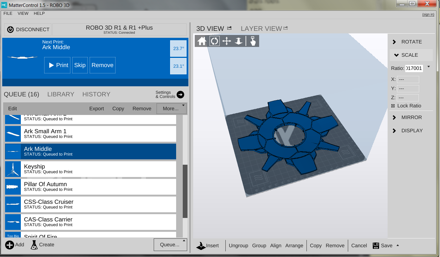
Task: Click the Z scale input field
Action: [x=408, y=98]
